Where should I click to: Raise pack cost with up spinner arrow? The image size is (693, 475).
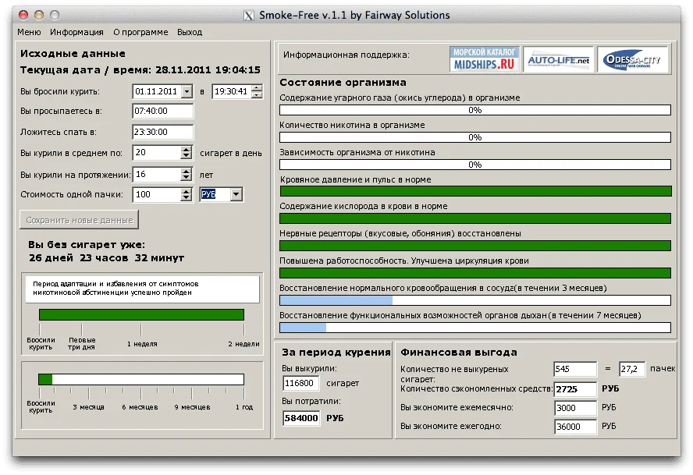click(x=186, y=191)
